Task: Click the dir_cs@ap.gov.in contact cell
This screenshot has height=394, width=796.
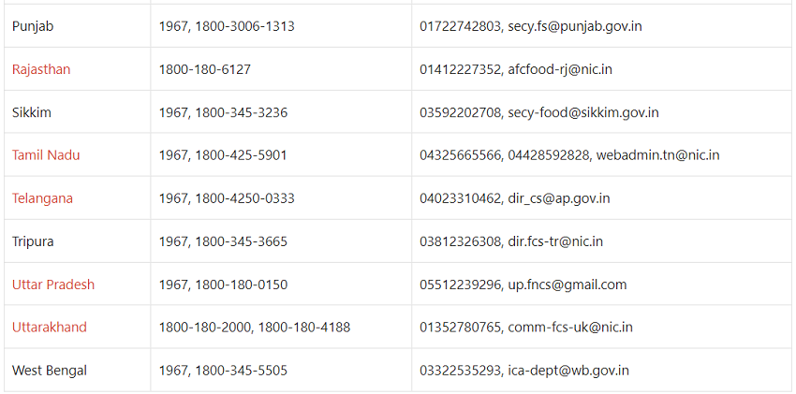Action: 515,198
